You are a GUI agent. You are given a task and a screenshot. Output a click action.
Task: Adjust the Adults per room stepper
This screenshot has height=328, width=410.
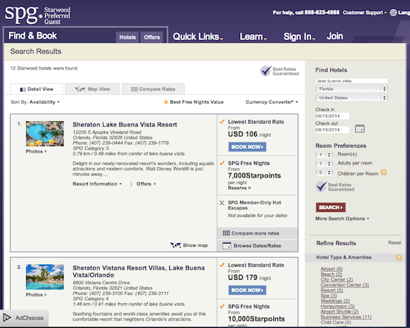[324, 164]
